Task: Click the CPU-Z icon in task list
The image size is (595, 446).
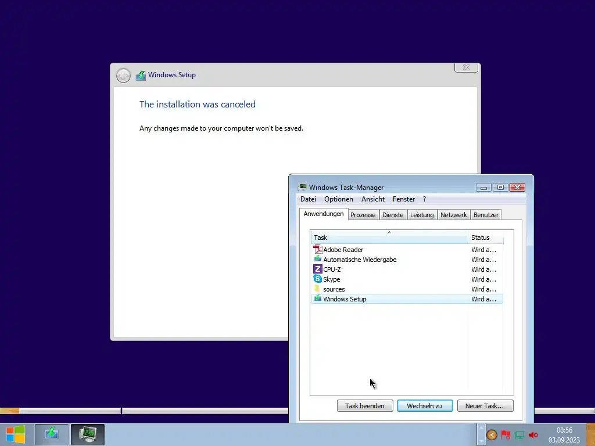Action: pyautogui.click(x=318, y=269)
